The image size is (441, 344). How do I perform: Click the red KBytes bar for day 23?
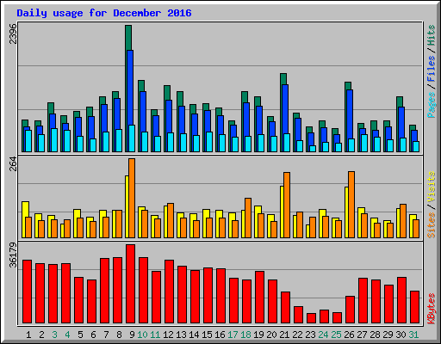[311, 318]
